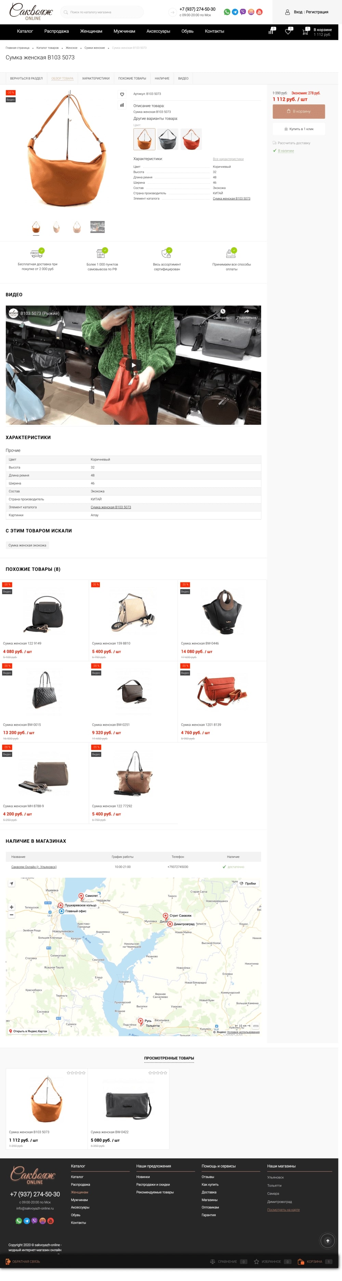The width and height of the screenshot is (342, 1281).
Task: Switch to the ПОХОЖИЕ ТОВАРЫ tab
Action: [132, 79]
